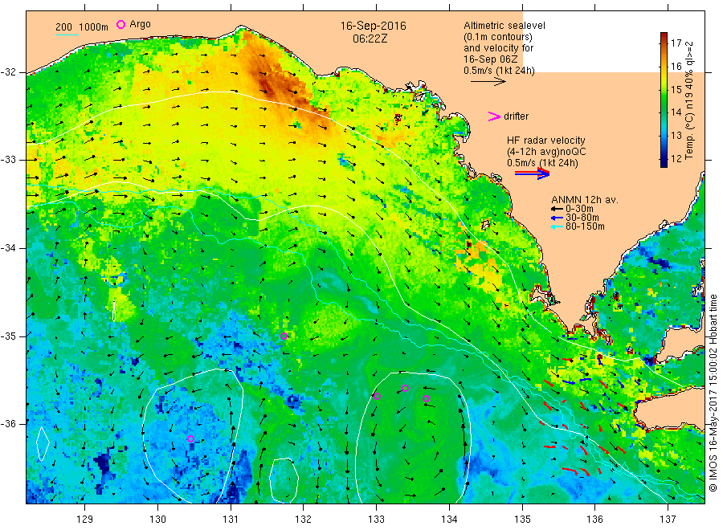Click the '30-80m' depth label
The image size is (723, 530).
582,218
